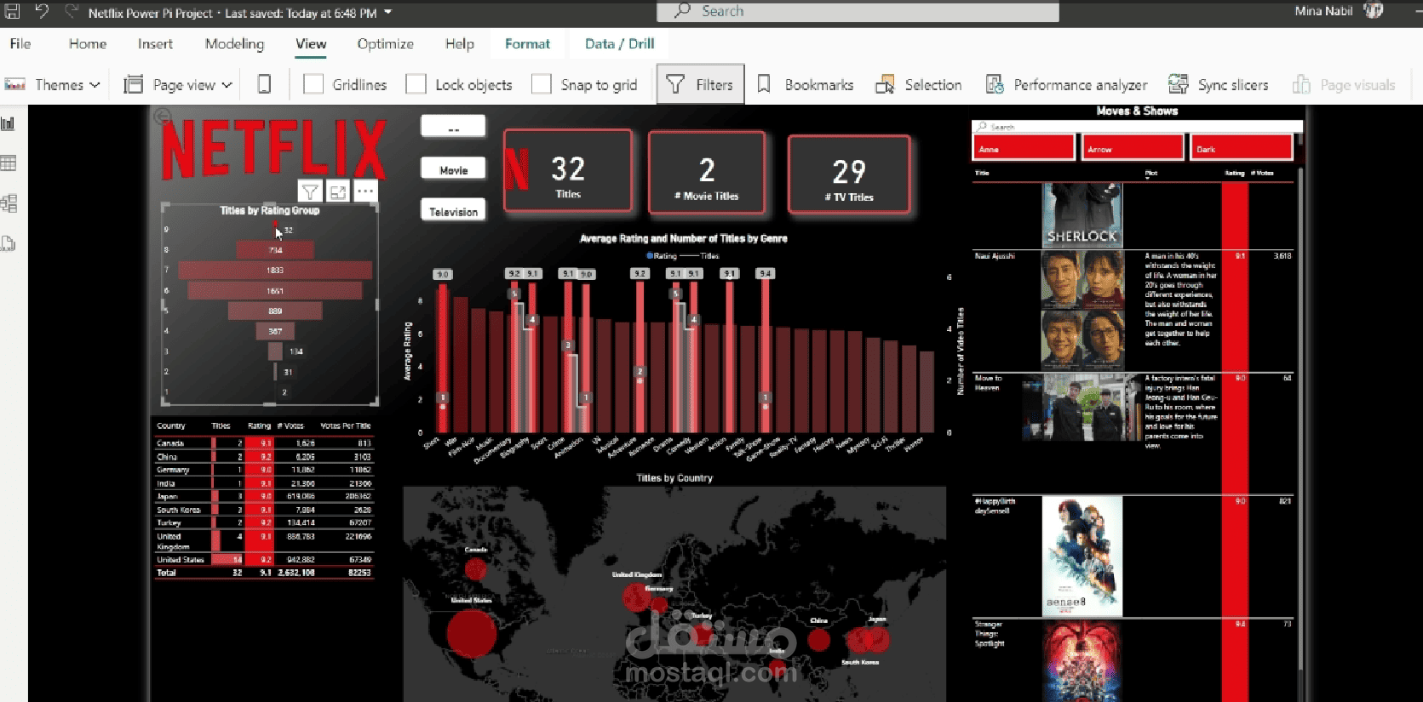The width and height of the screenshot is (1423, 702).
Task: Switch to Report view in left sidebar
Action: click(x=9, y=123)
